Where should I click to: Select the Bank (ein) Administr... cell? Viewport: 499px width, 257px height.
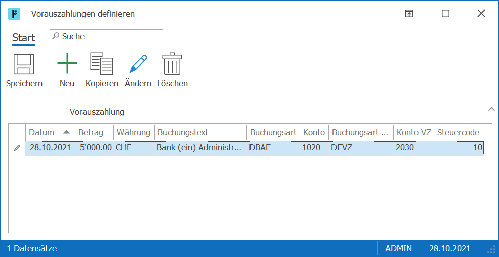point(200,148)
